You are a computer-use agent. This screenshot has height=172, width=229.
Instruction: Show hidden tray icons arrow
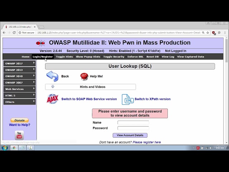194,148
